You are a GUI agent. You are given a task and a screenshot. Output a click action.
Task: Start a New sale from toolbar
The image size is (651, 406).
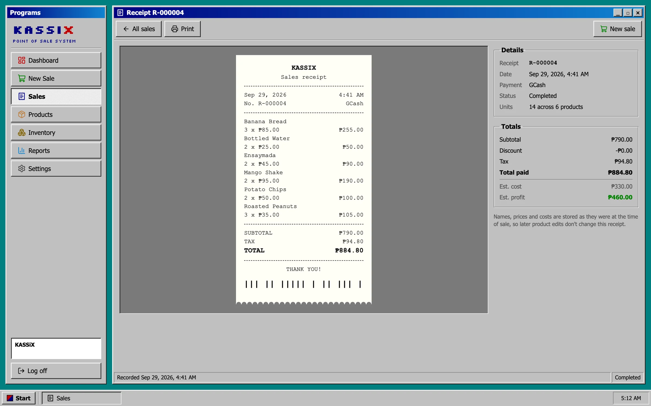(x=617, y=29)
